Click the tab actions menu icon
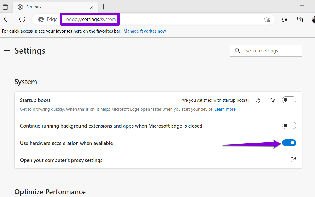 tap(5, 7)
